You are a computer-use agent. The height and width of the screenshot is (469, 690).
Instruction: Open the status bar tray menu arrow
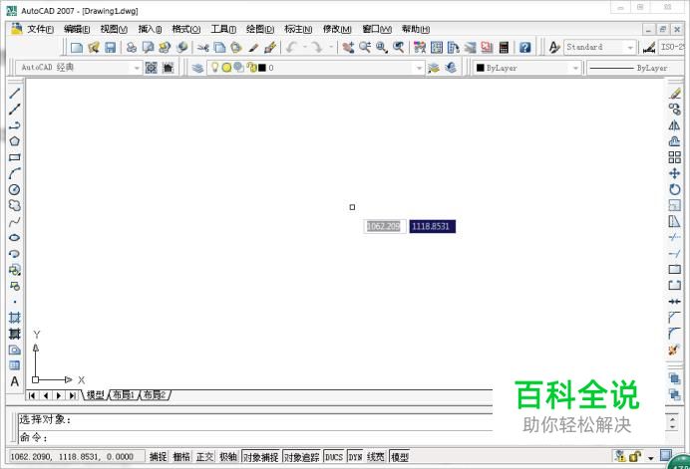tap(650, 458)
